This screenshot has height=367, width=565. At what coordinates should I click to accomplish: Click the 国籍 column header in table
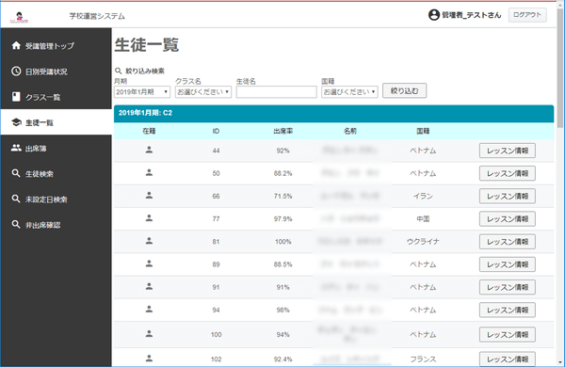[423, 131]
